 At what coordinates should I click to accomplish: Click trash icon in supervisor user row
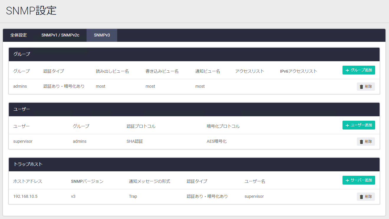pyautogui.click(x=361, y=142)
